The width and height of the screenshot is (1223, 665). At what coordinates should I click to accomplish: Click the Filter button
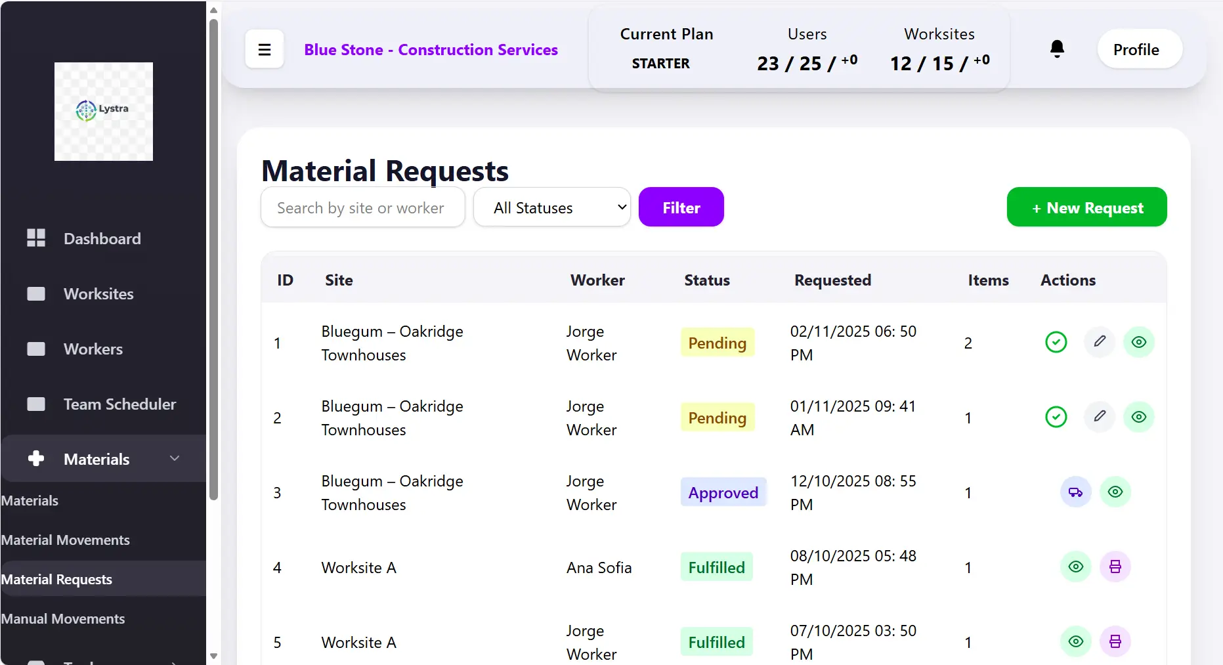pyautogui.click(x=681, y=207)
